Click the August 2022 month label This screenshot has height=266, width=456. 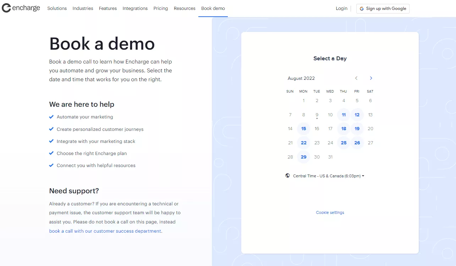click(x=301, y=78)
